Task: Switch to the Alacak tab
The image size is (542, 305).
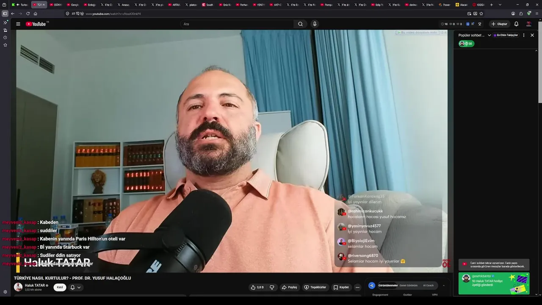Action: coord(462,5)
